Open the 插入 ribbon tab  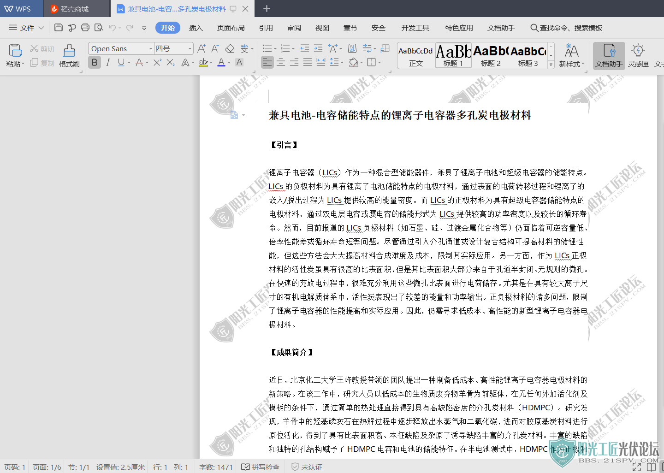(196, 28)
